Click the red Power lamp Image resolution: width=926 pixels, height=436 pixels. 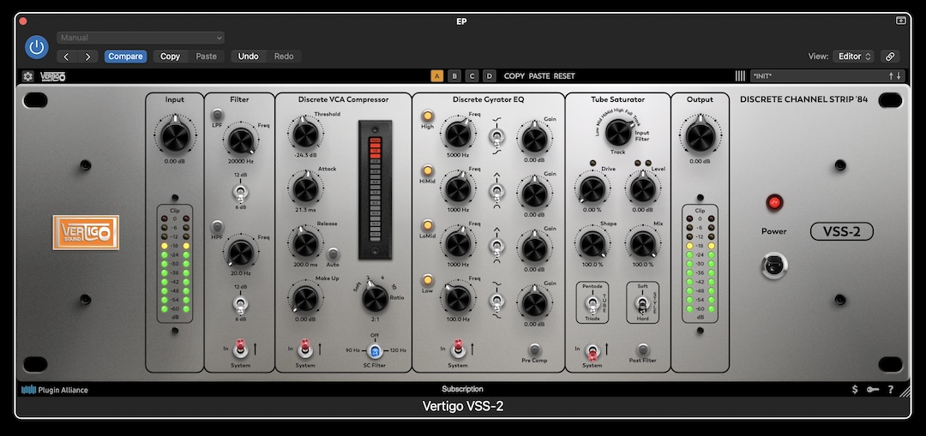(773, 203)
